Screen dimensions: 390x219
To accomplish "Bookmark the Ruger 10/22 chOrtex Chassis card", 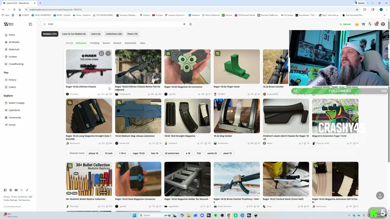I will coord(101,54).
